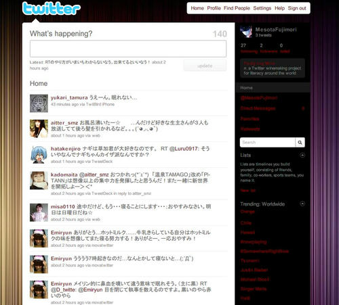Open the Haiti trending topic

click(245, 298)
